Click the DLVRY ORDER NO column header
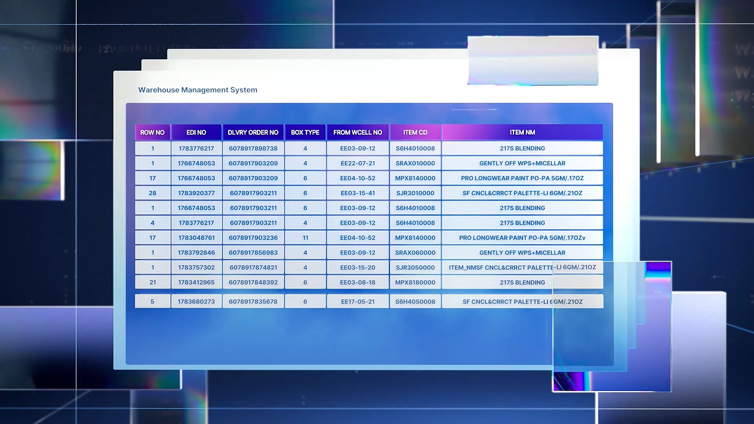This screenshot has height=424, width=754. [x=253, y=132]
